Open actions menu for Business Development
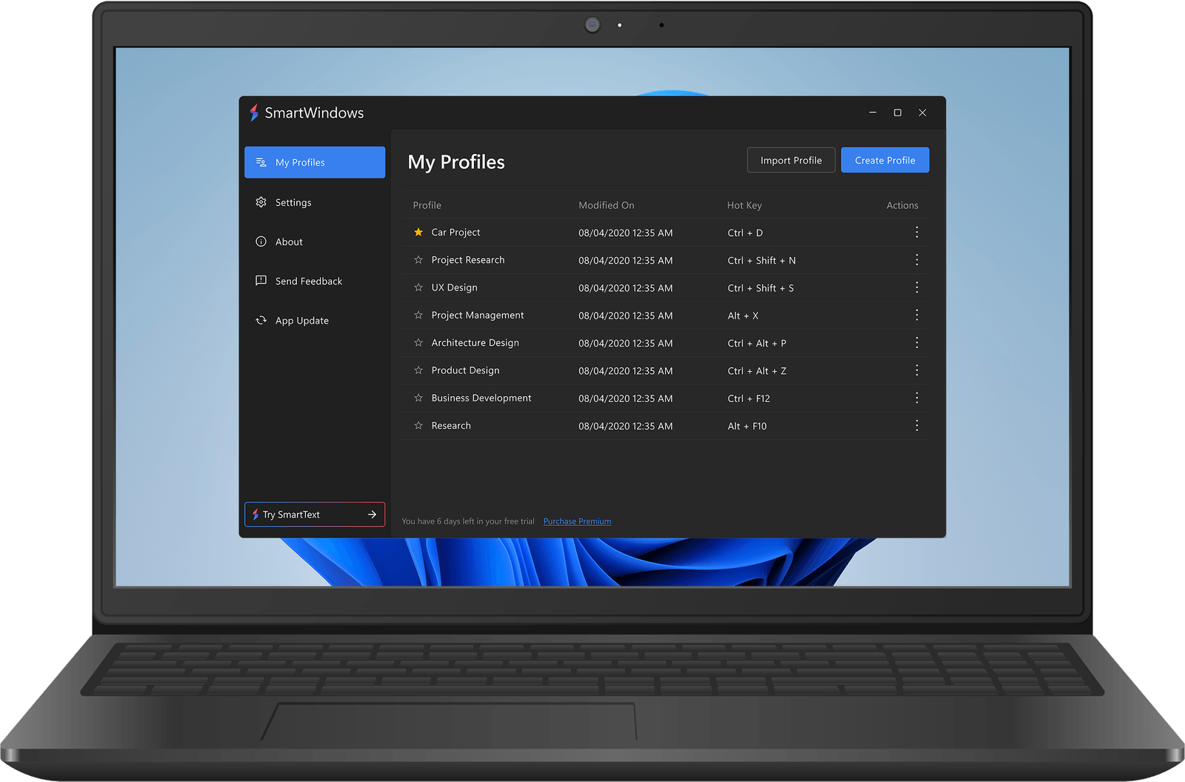1185x782 pixels. [x=916, y=398]
